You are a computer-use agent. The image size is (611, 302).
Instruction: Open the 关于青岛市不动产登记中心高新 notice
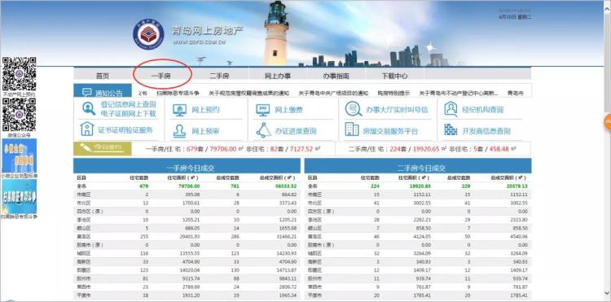[x=459, y=94]
